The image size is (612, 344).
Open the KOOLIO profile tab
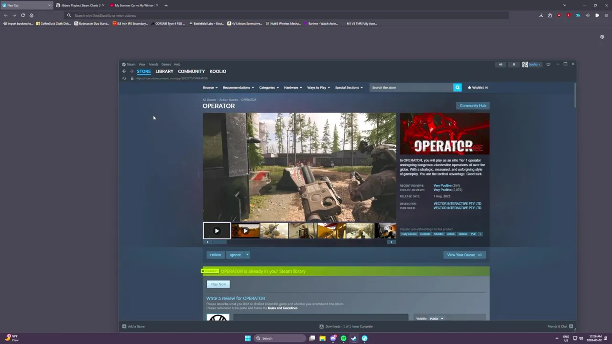pyautogui.click(x=218, y=71)
